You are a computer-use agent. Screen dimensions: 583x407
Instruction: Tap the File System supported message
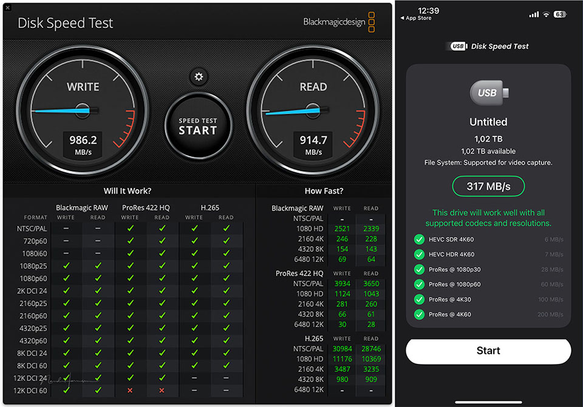tap(488, 163)
